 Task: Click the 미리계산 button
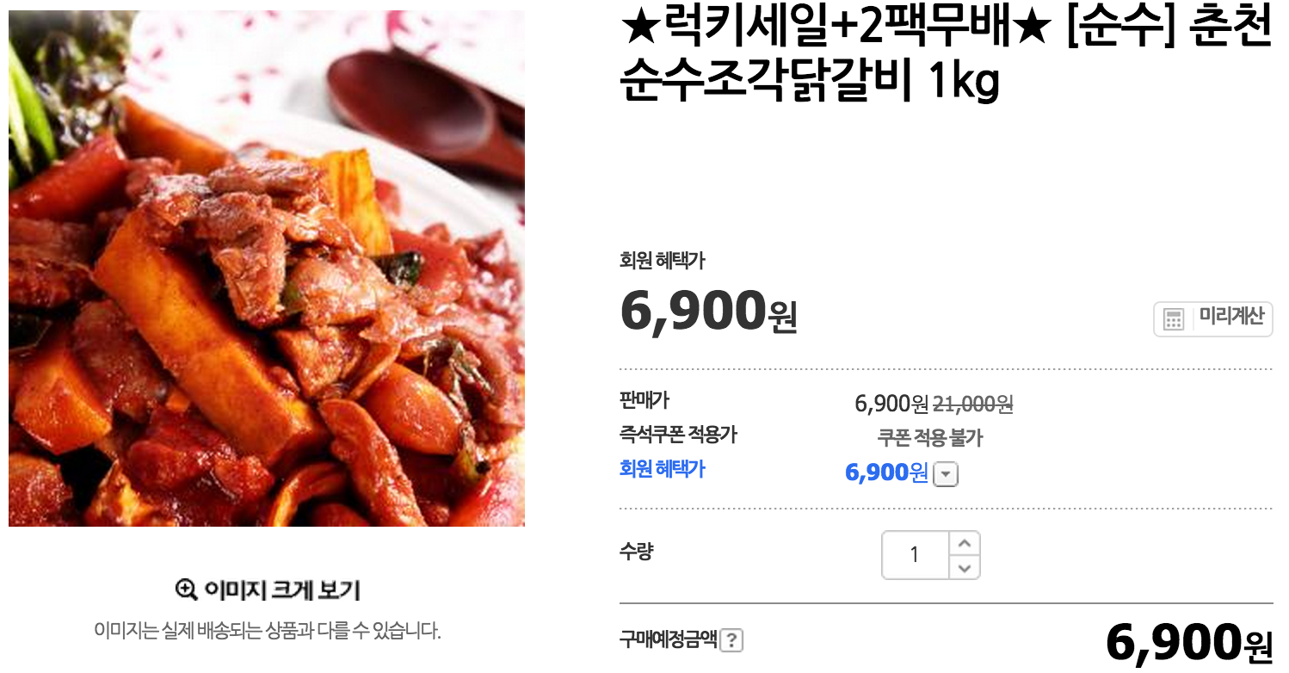(1212, 319)
